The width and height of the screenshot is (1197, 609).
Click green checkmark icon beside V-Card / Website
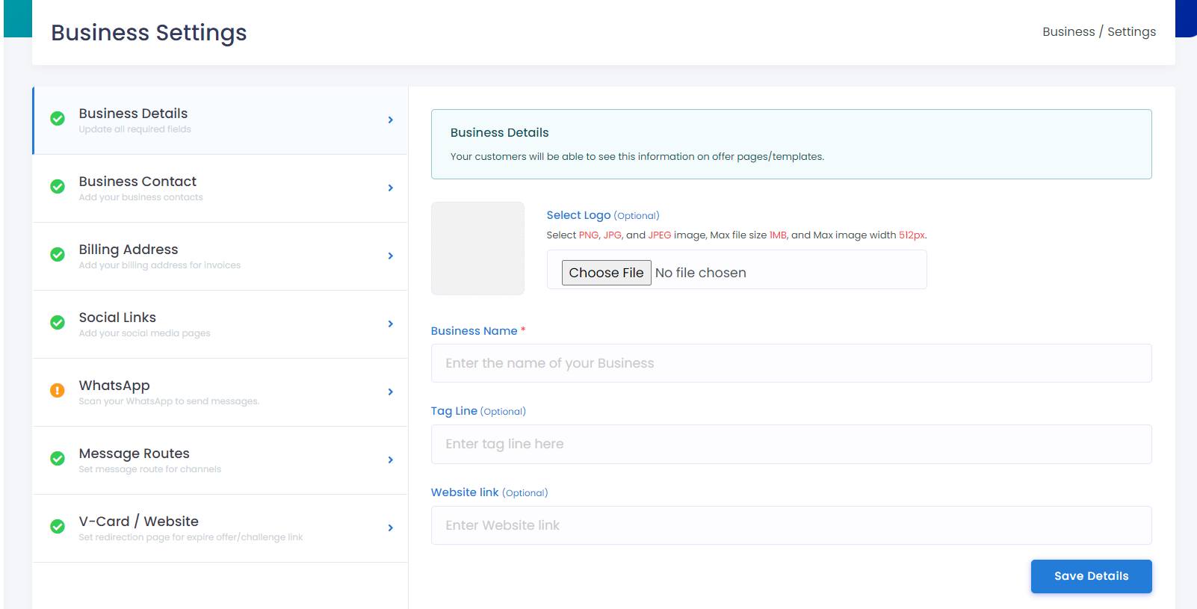[58, 527]
